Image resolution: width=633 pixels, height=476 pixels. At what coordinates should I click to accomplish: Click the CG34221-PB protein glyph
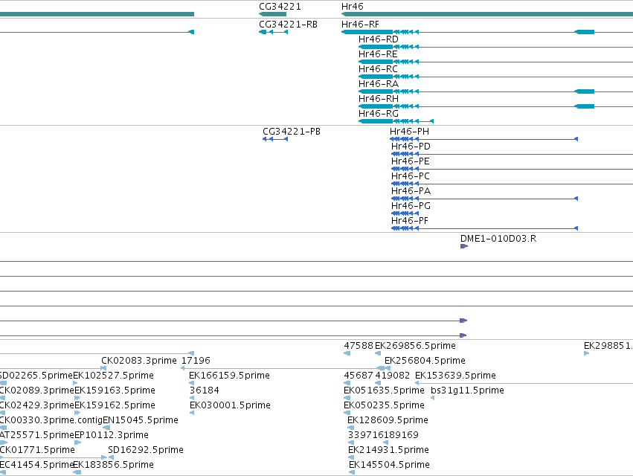[x=275, y=139]
